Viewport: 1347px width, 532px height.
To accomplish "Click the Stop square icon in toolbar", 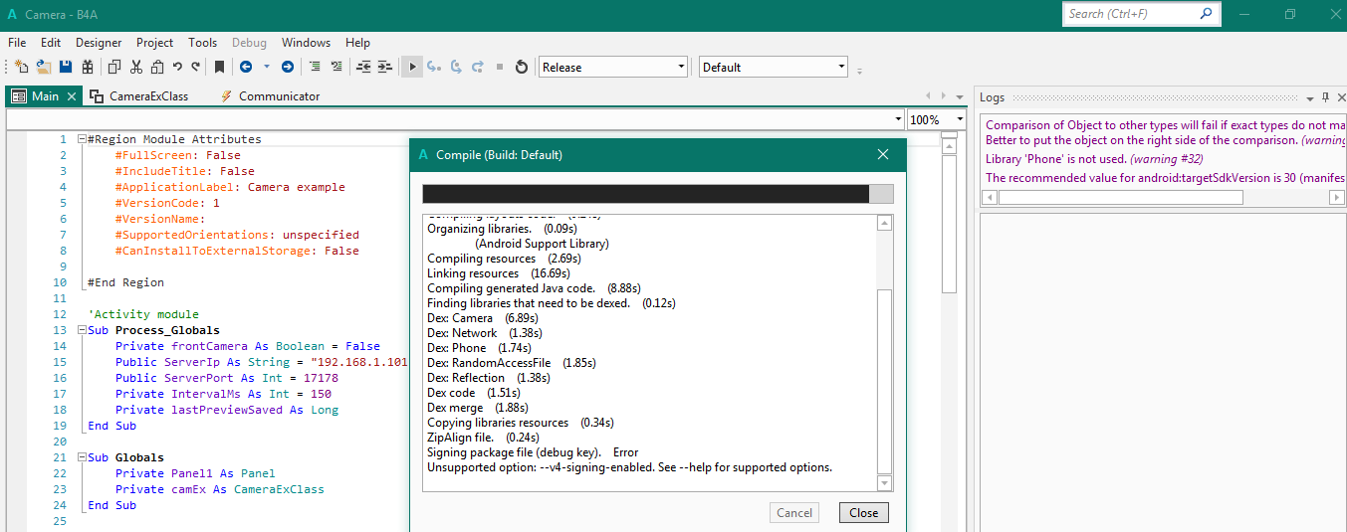I will pyautogui.click(x=500, y=67).
